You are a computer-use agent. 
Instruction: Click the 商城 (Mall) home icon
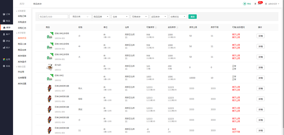pyautogui.click(x=247, y=4)
